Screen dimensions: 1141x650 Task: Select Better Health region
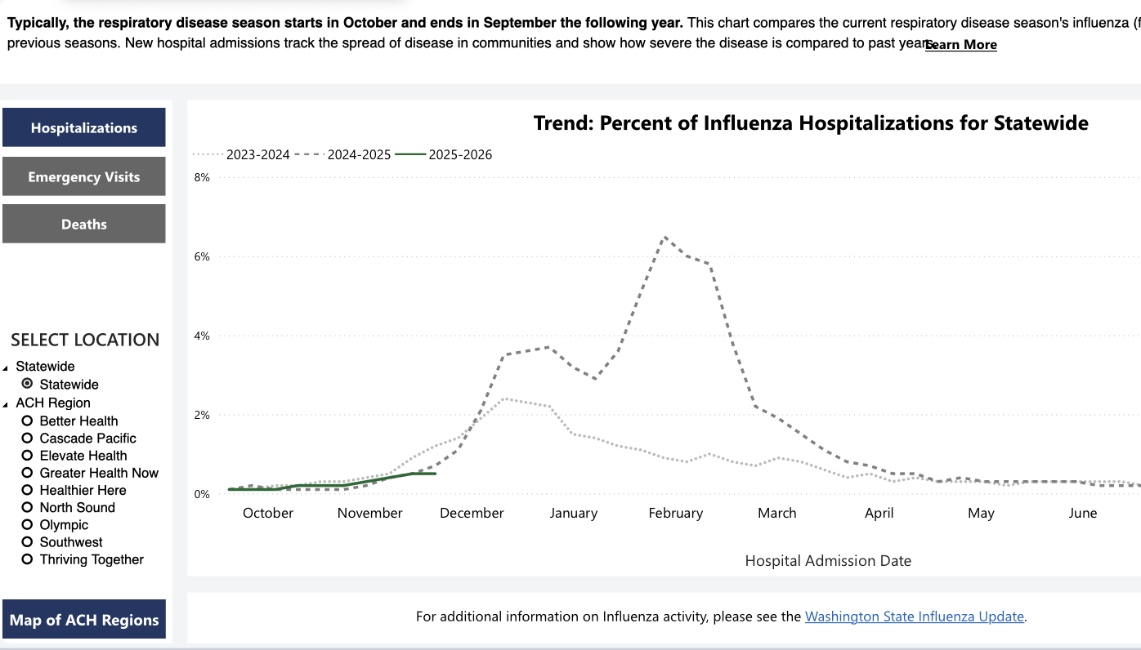point(28,421)
